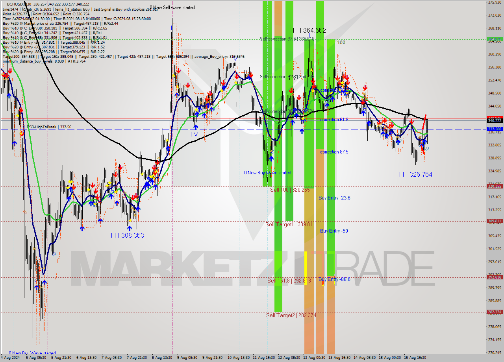Viewport: 504px width, 362px height.
Task: Click the 'I I I 364.652' peak label
Action: click(x=309, y=30)
